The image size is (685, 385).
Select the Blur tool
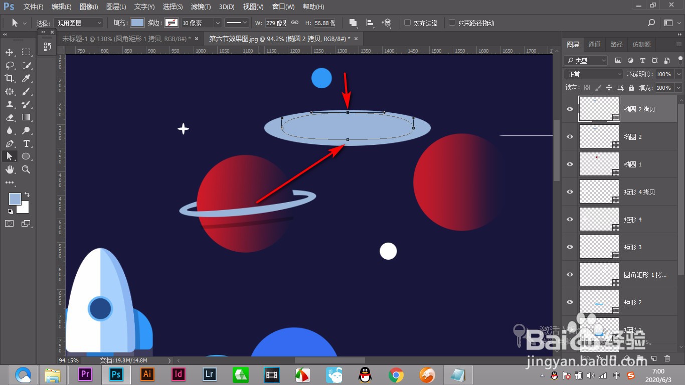(9, 130)
